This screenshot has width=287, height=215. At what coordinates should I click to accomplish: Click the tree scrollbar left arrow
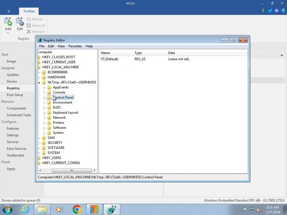(40, 170)
